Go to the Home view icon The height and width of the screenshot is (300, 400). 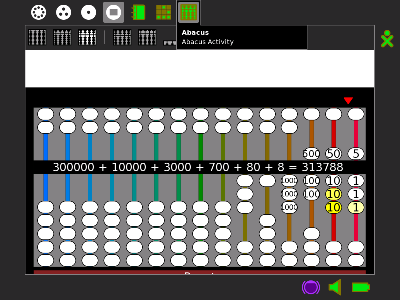point(88,12)
